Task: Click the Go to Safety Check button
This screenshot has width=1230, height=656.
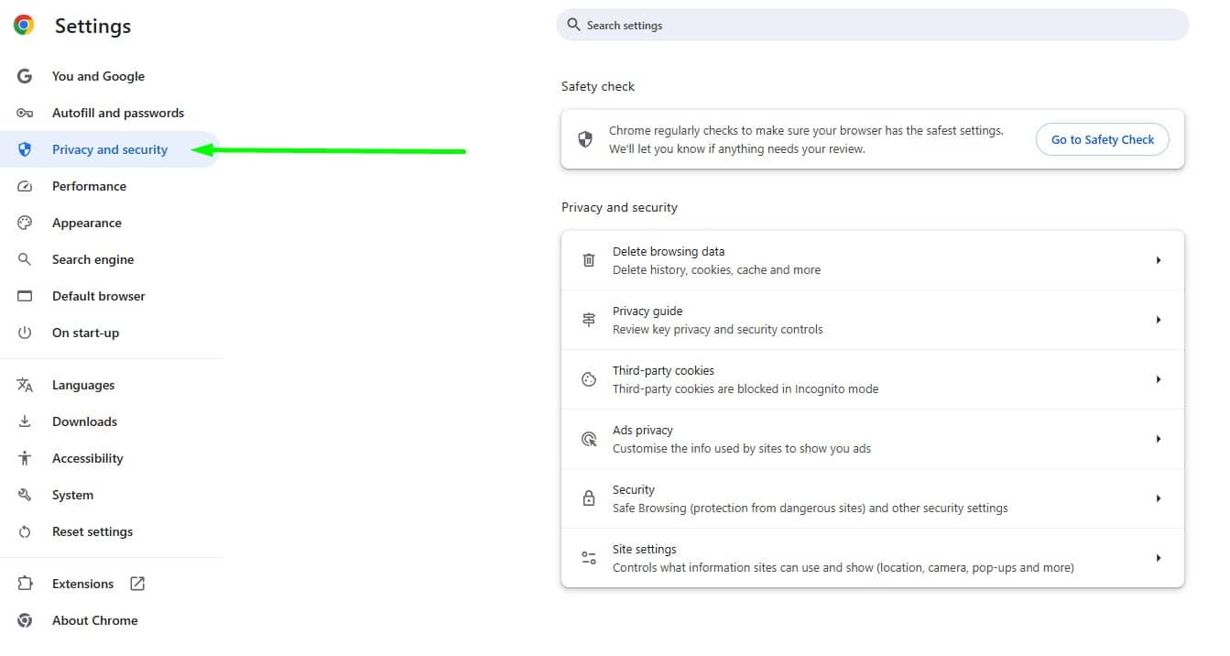Action: [x=1103, y=139]
